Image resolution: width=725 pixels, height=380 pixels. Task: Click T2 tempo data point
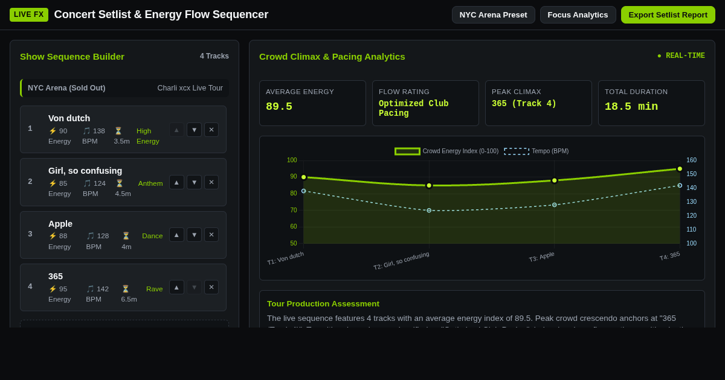[429, 211]
